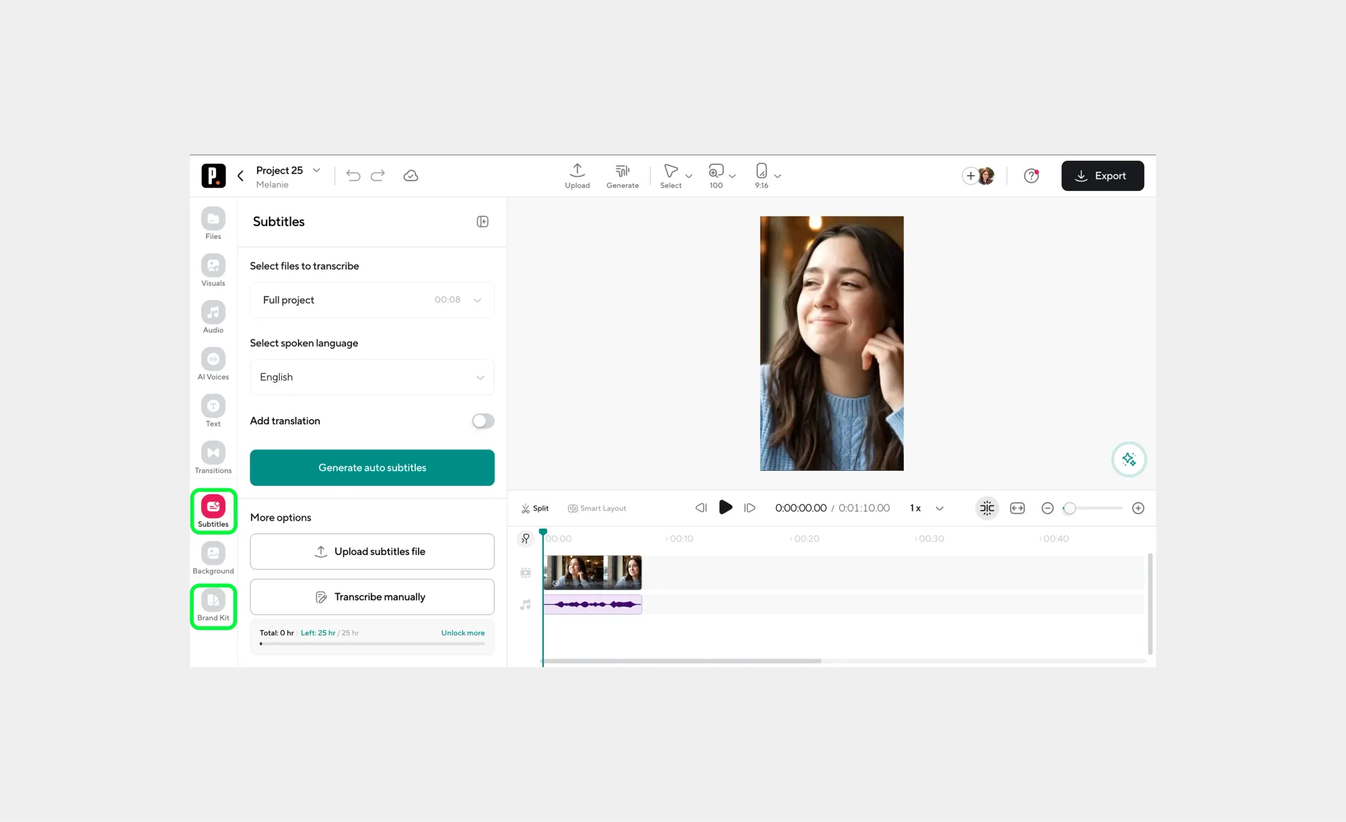
Task: Click the AI sparkle assistant button
Action: pos(1129,459)
